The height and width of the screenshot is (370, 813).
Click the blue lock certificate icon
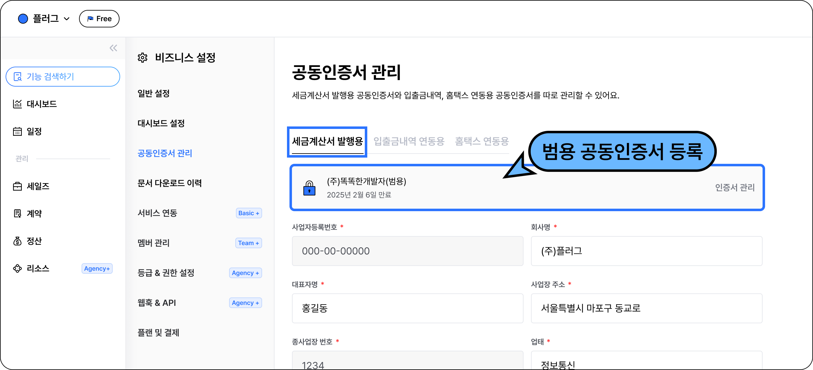(x=309, y=188)
